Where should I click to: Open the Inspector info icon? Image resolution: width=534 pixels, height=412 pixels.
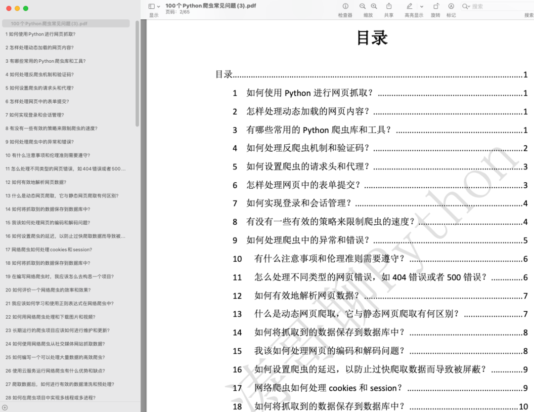pos(345,6)
